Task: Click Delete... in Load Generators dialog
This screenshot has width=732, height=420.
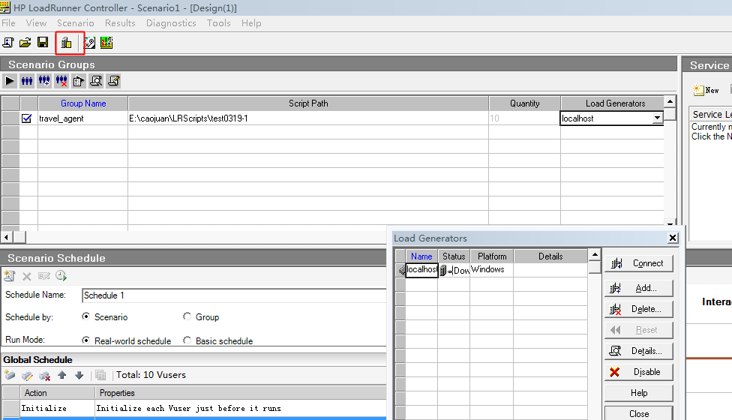Action: [x=639, y=309]
